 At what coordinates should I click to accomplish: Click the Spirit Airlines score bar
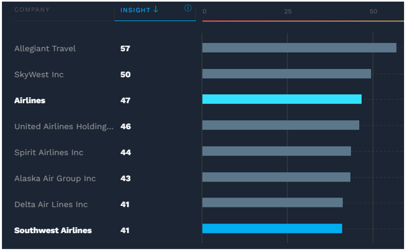[276, 151]
